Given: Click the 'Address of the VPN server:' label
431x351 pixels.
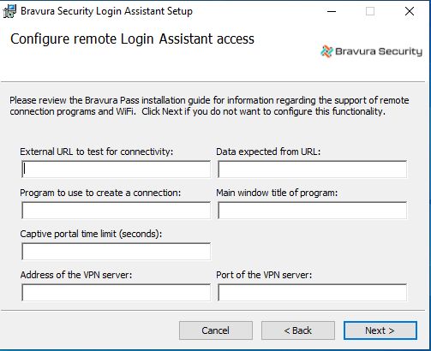Looking at the screenshot, I should (76, 275).
